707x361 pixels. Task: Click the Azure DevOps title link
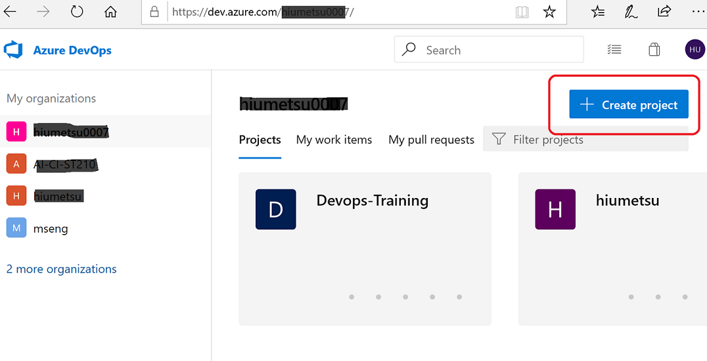point(72,50)
